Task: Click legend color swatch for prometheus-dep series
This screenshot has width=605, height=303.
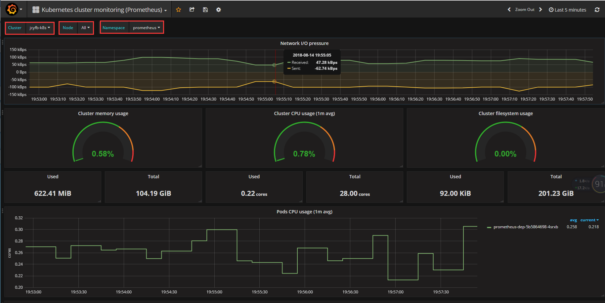Action: (x=489, y=227)
